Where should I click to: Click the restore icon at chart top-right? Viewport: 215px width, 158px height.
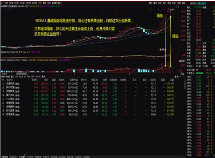[178, 7]
